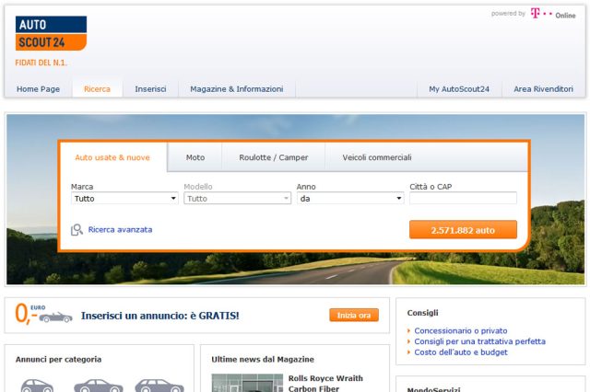Open Consigli per una trattativa perfetta link
590x392 pixels.
click(479, 341)
